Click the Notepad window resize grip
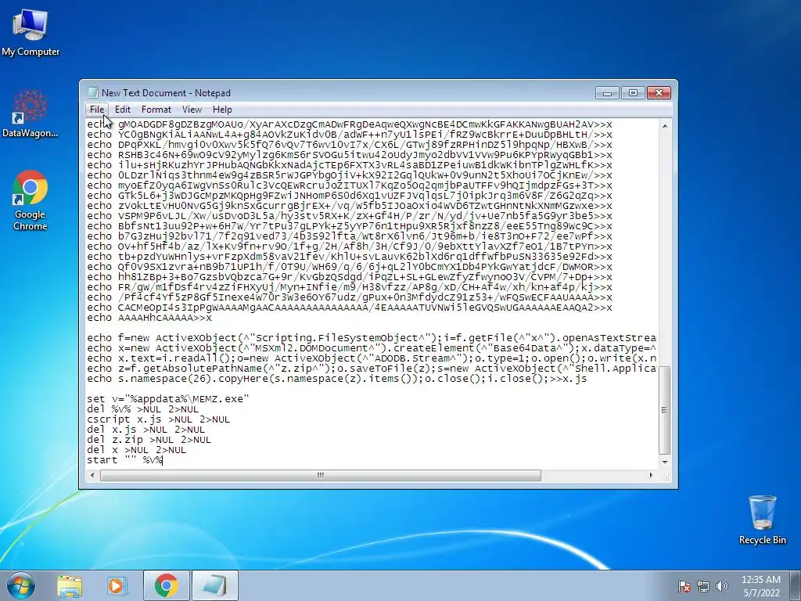The width and height of the screenshot is (801, 601). [666, 477]
